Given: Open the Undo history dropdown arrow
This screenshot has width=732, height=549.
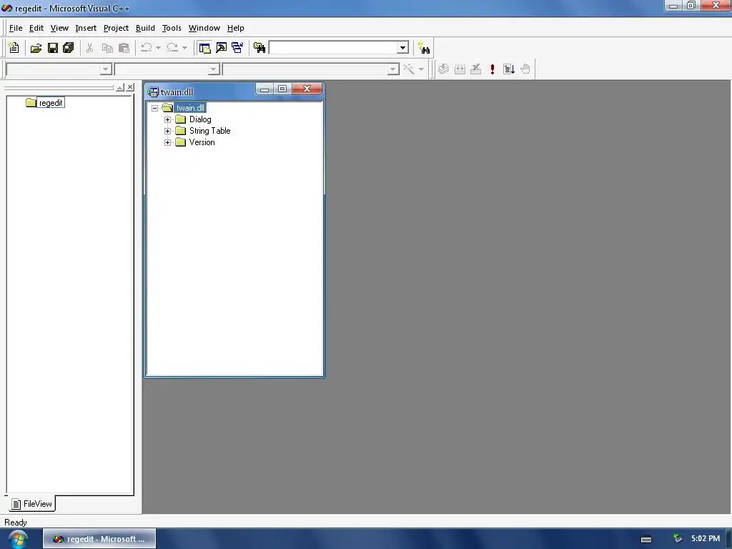Looking at the screenshot, I should (158, 48).
